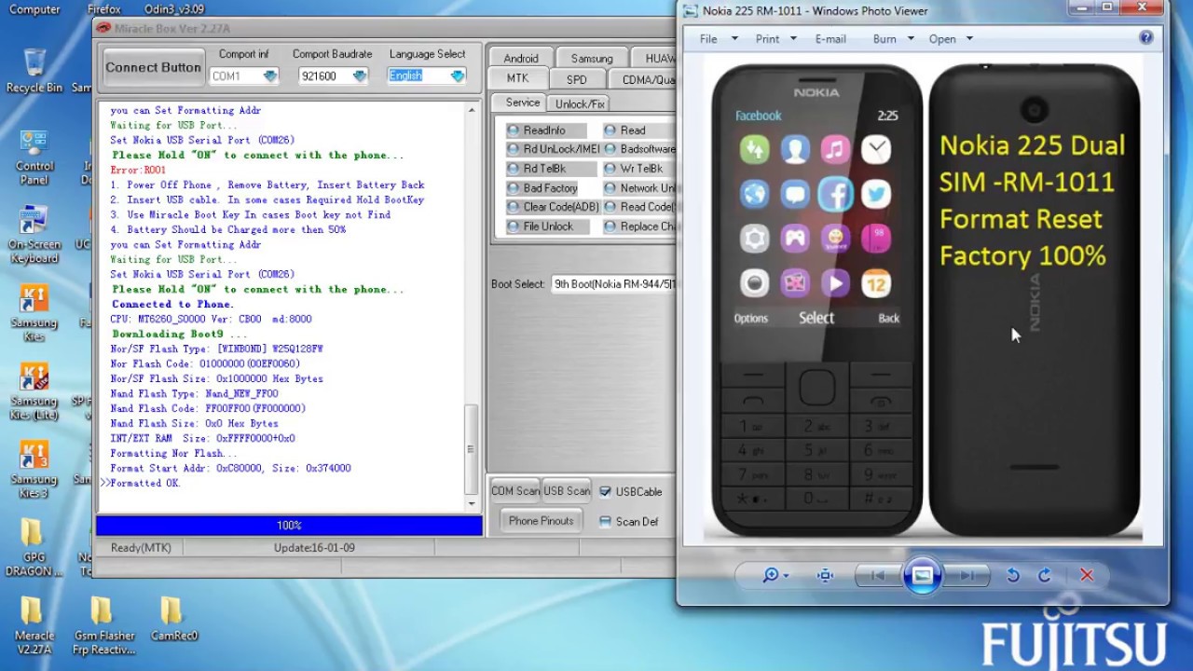Switch to the Android tab
This screenshot has height=671, width=1193.
click(x=521, y=58)
